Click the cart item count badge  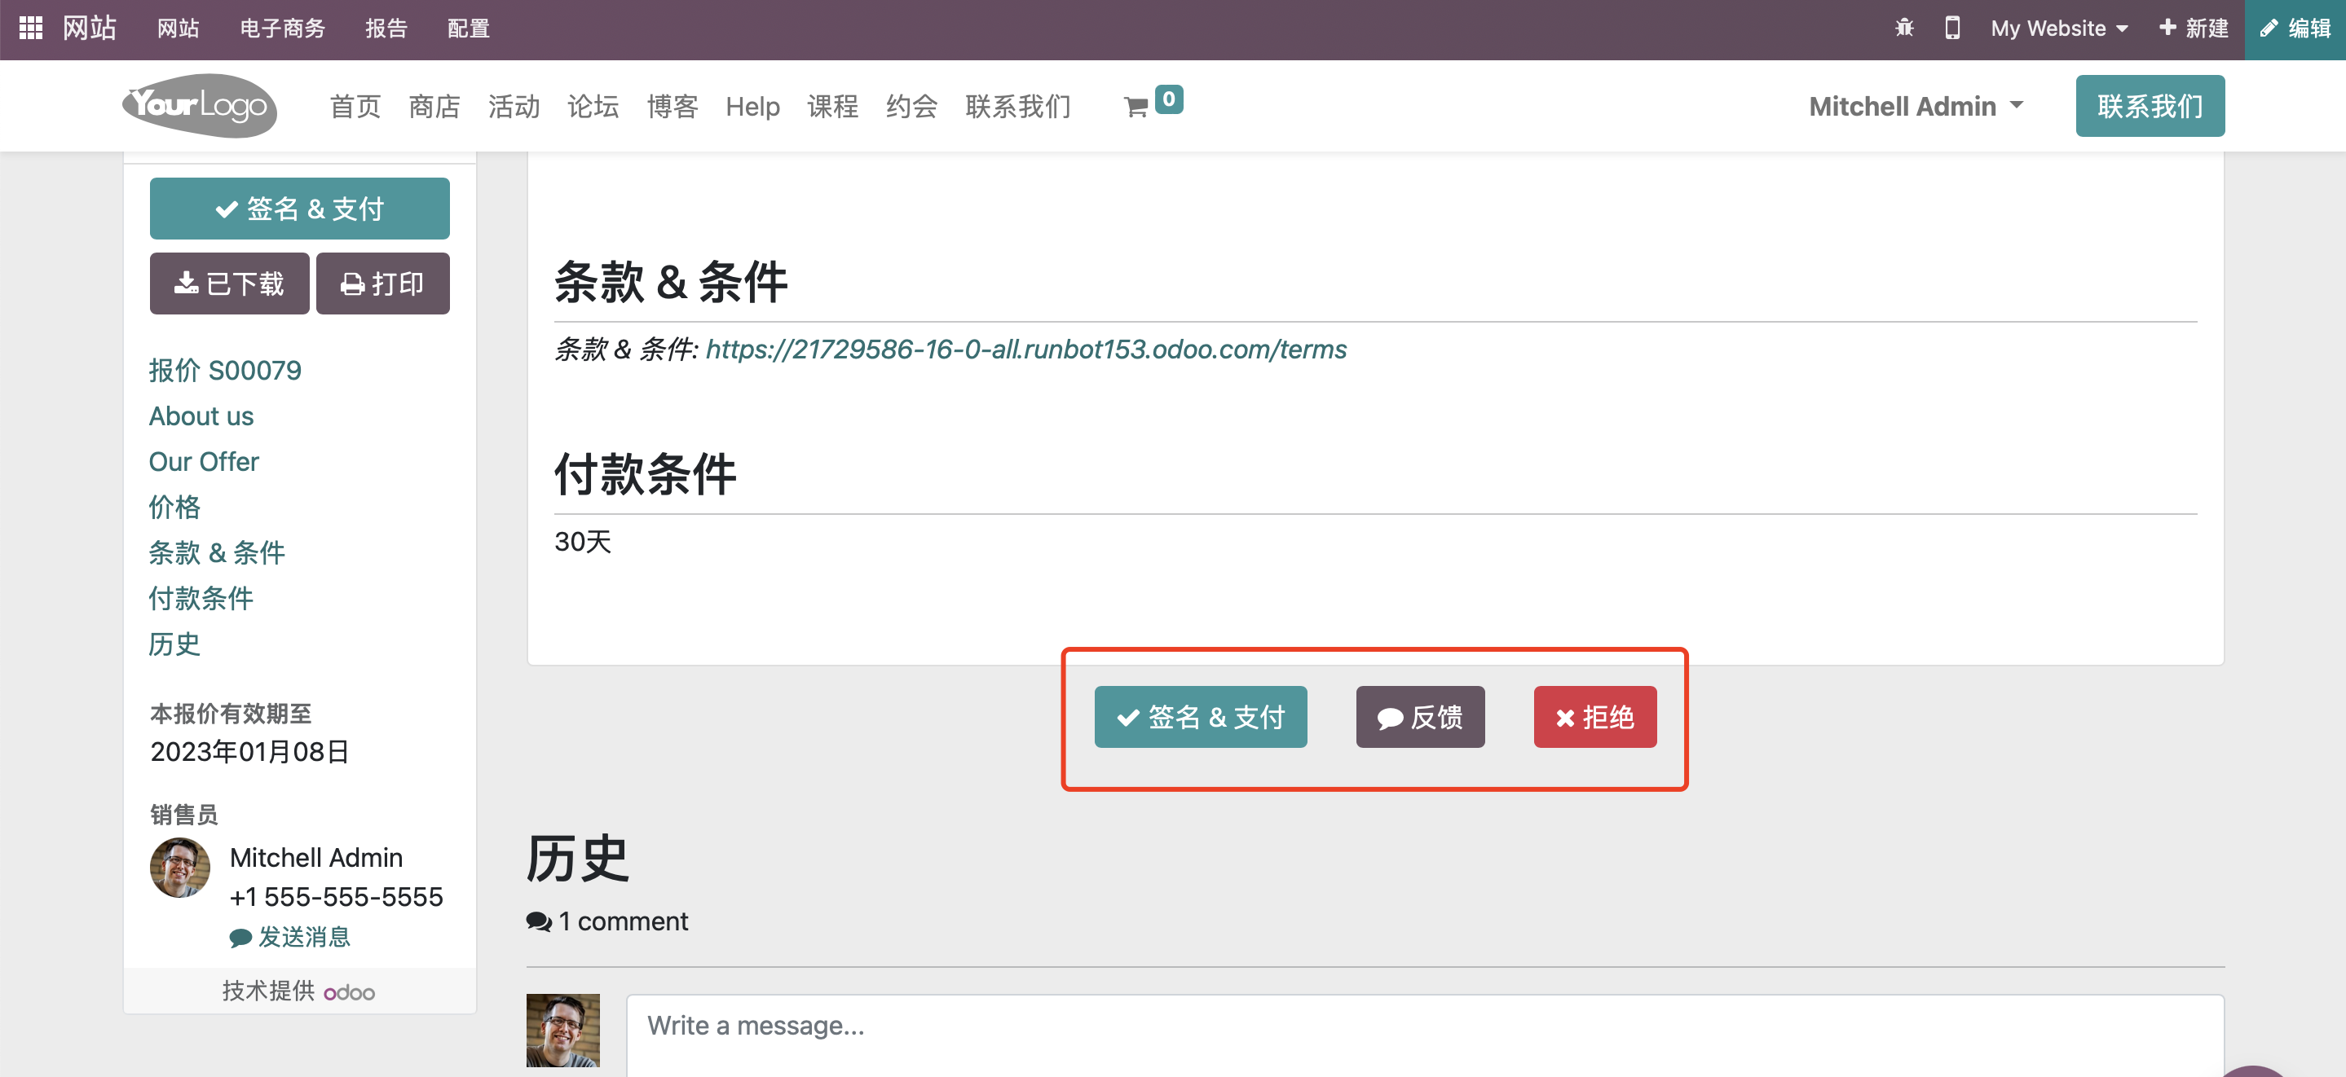pyautogui.click(x=1168, y=99)
